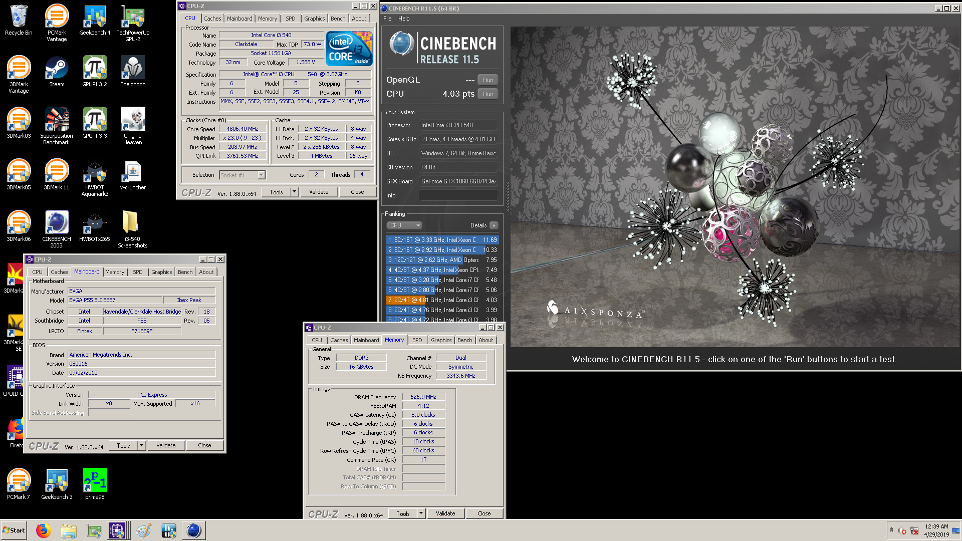962x541 pixels.
Task: Select highlighted ranking row 7 with 4.03
Action: click(x=442, y=300)
